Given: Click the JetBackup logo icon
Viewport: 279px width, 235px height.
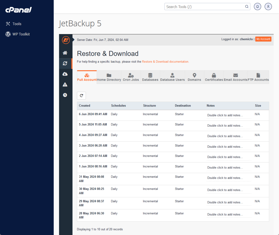Looking at the screenshot, I should [66, 40].
